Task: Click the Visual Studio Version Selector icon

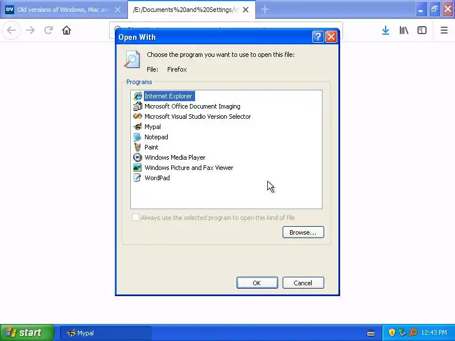Action: click(x=138, y=117)
